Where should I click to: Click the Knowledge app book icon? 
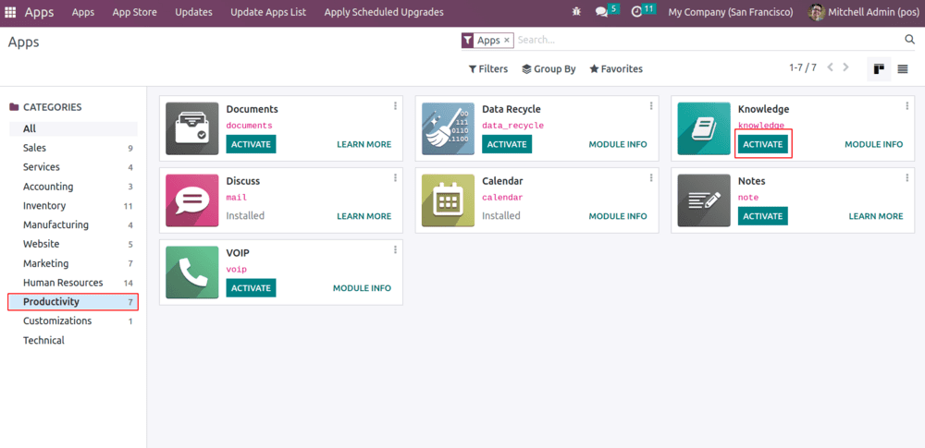pyautogui.click(x=704, y=128)
